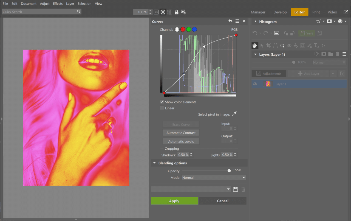Select the Crop tool

click(269, 45)
